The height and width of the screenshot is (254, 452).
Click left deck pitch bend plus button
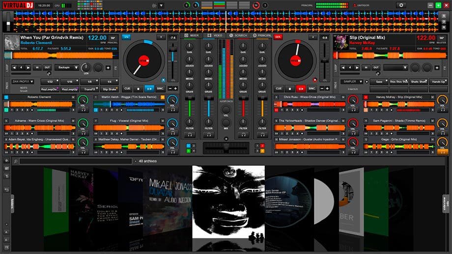coord(175,89)
